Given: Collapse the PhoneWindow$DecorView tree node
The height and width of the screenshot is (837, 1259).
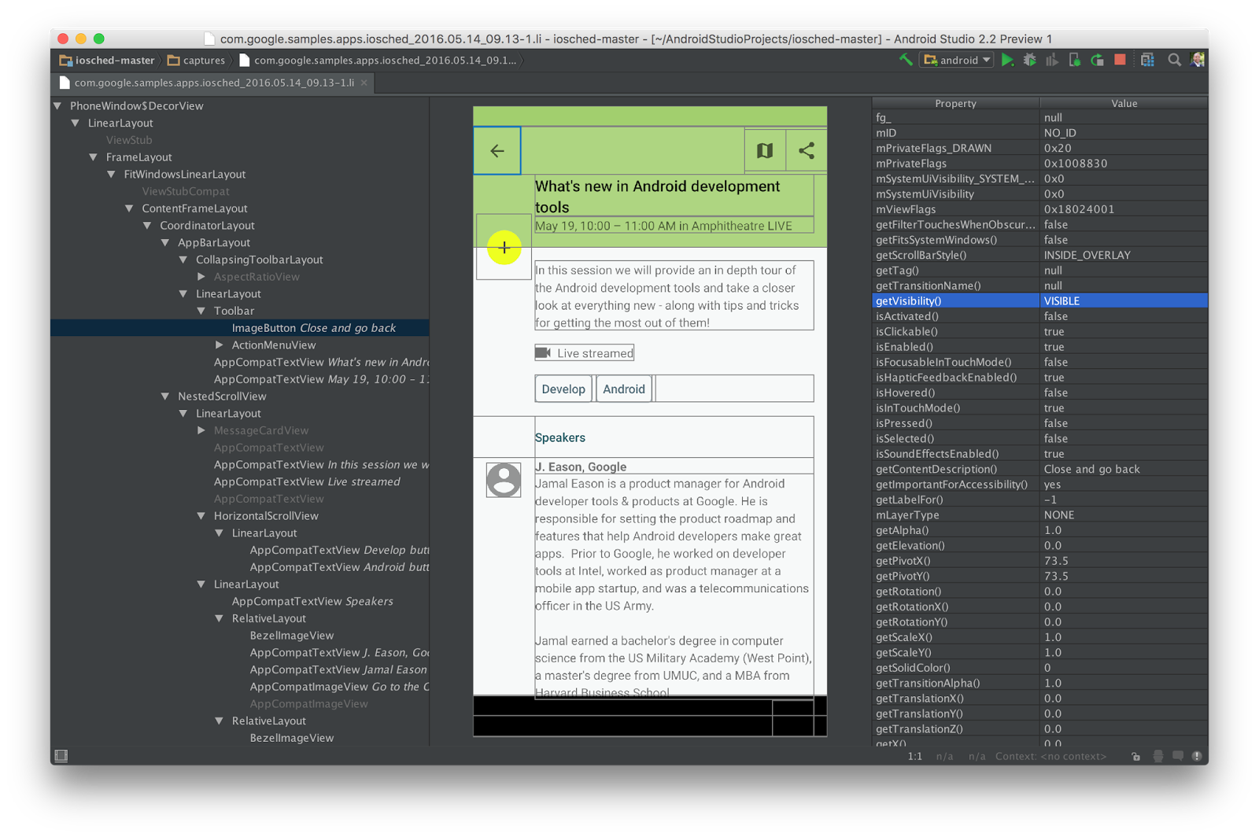Looking at the screenshot, I should 56,105.
